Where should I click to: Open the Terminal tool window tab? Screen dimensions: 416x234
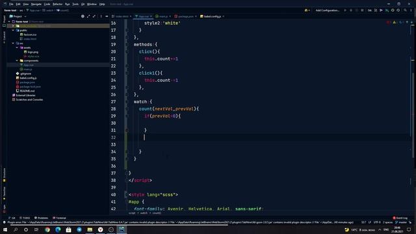59,218
